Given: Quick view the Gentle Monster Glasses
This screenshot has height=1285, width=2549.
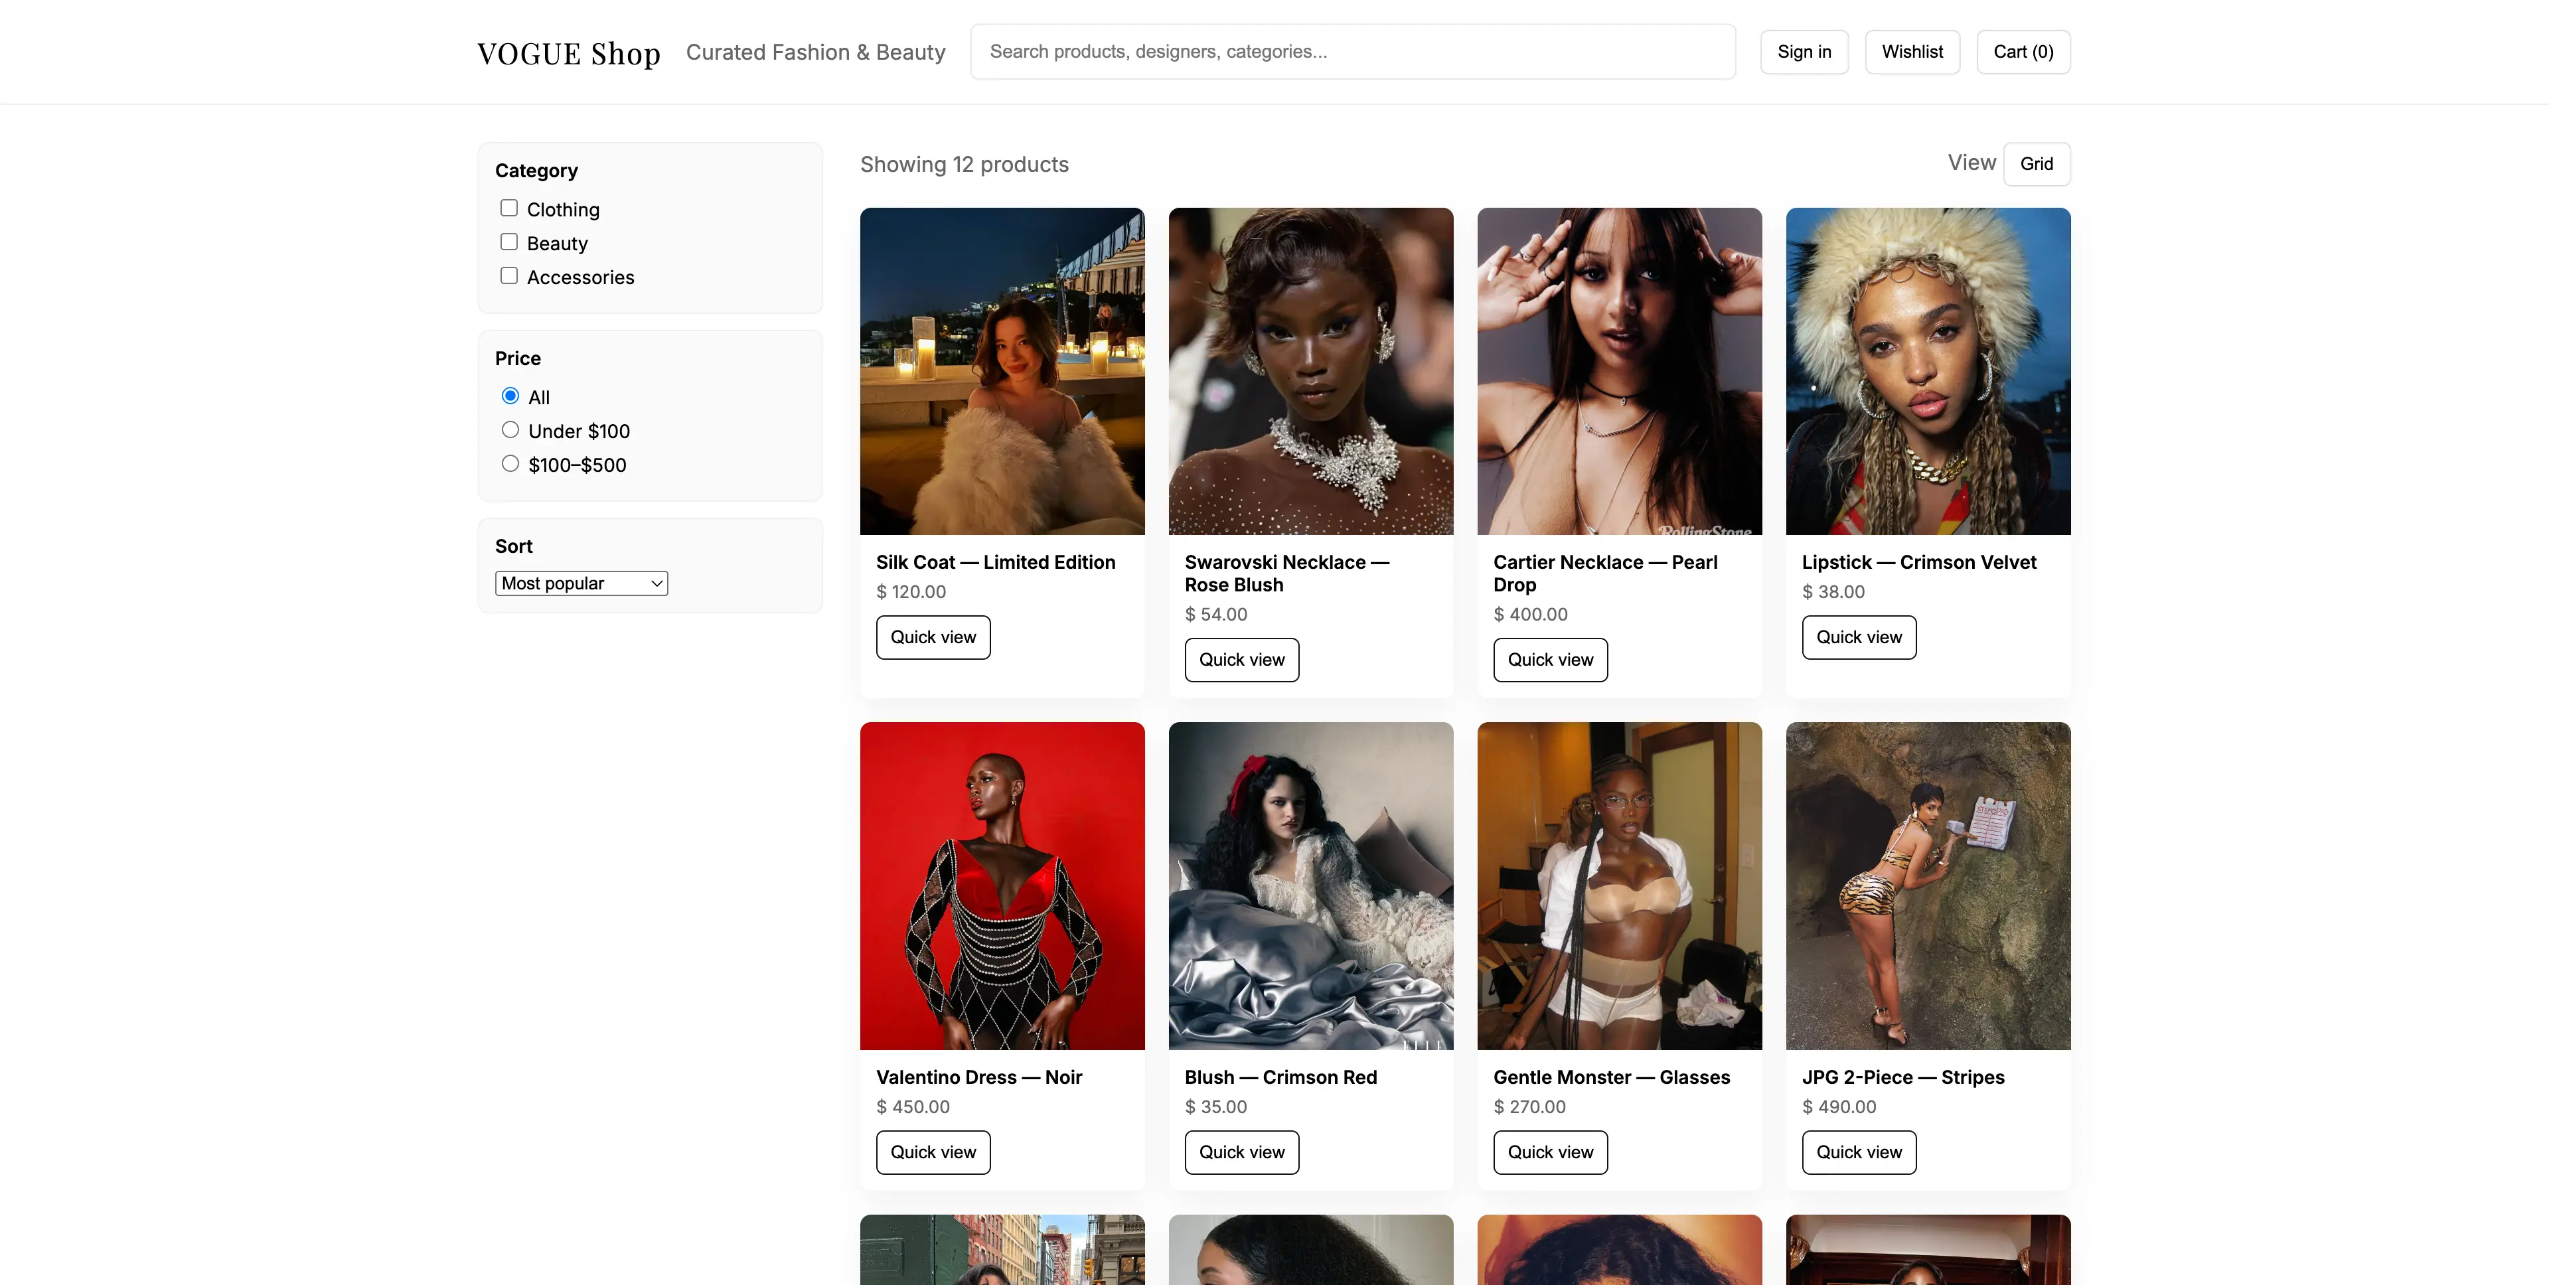Looking at the screenshot, I should [x=1549, y=1152].
